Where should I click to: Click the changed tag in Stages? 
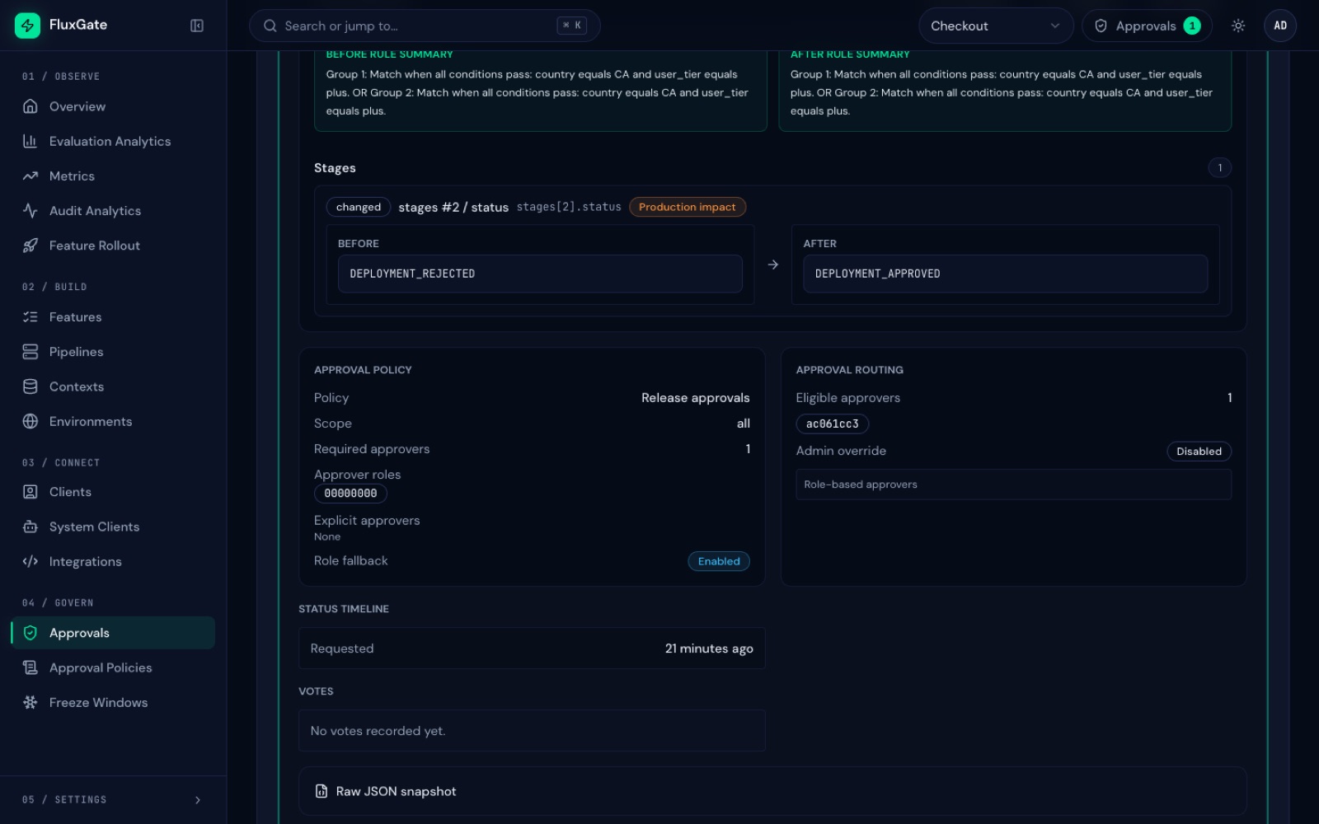(359, 207)
